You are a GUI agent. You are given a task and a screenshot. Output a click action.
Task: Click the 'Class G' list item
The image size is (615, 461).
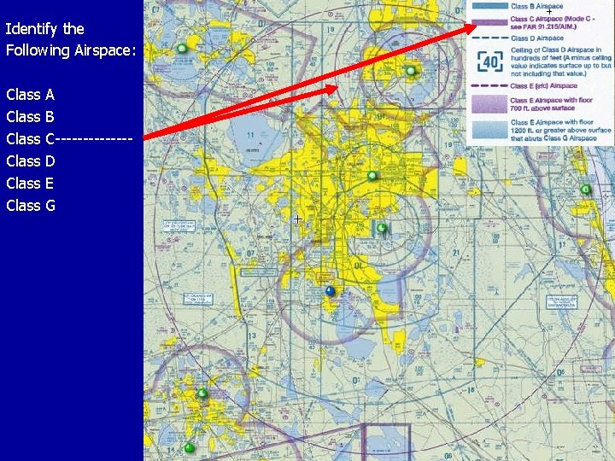click(x=31, y=206)
